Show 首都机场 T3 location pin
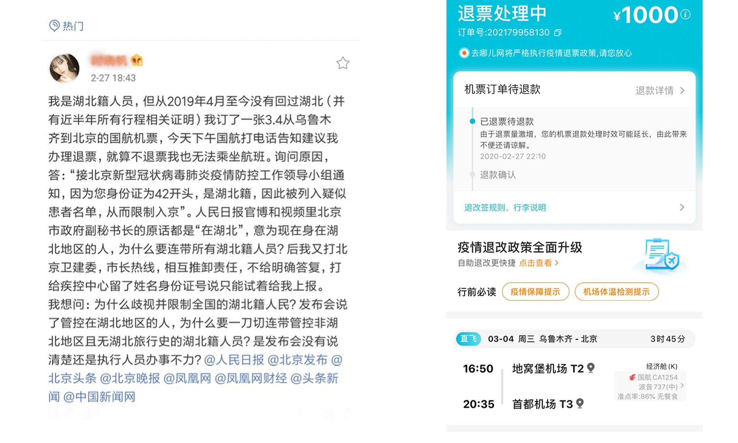Image resolution: width=738 pixels, height=443 pixels. tap(580, 403)
